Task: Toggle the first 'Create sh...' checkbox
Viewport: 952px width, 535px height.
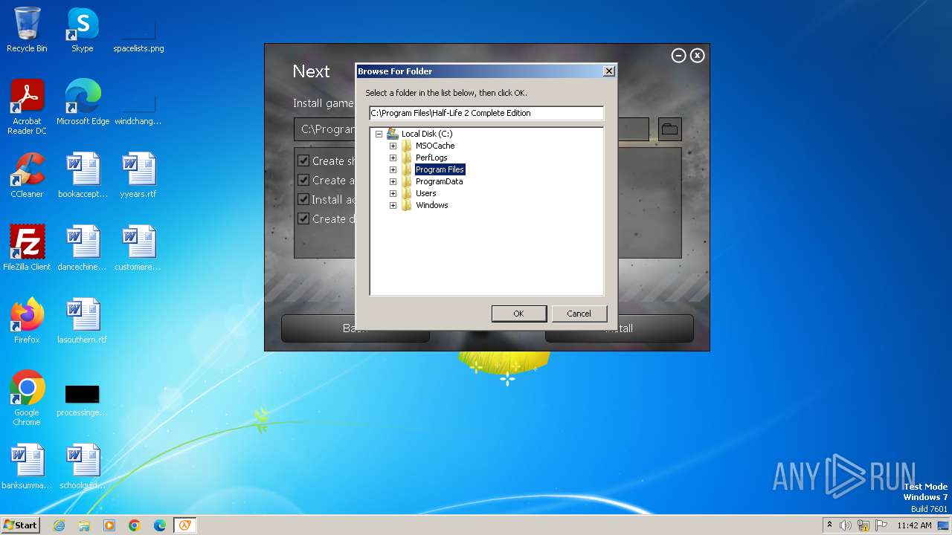Action: pos(303,160)
